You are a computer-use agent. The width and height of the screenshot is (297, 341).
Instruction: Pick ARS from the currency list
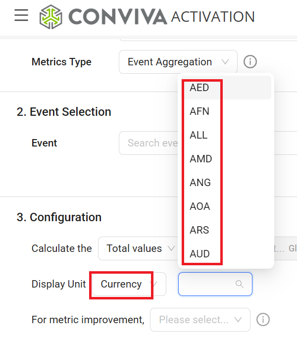coord(199,230)
